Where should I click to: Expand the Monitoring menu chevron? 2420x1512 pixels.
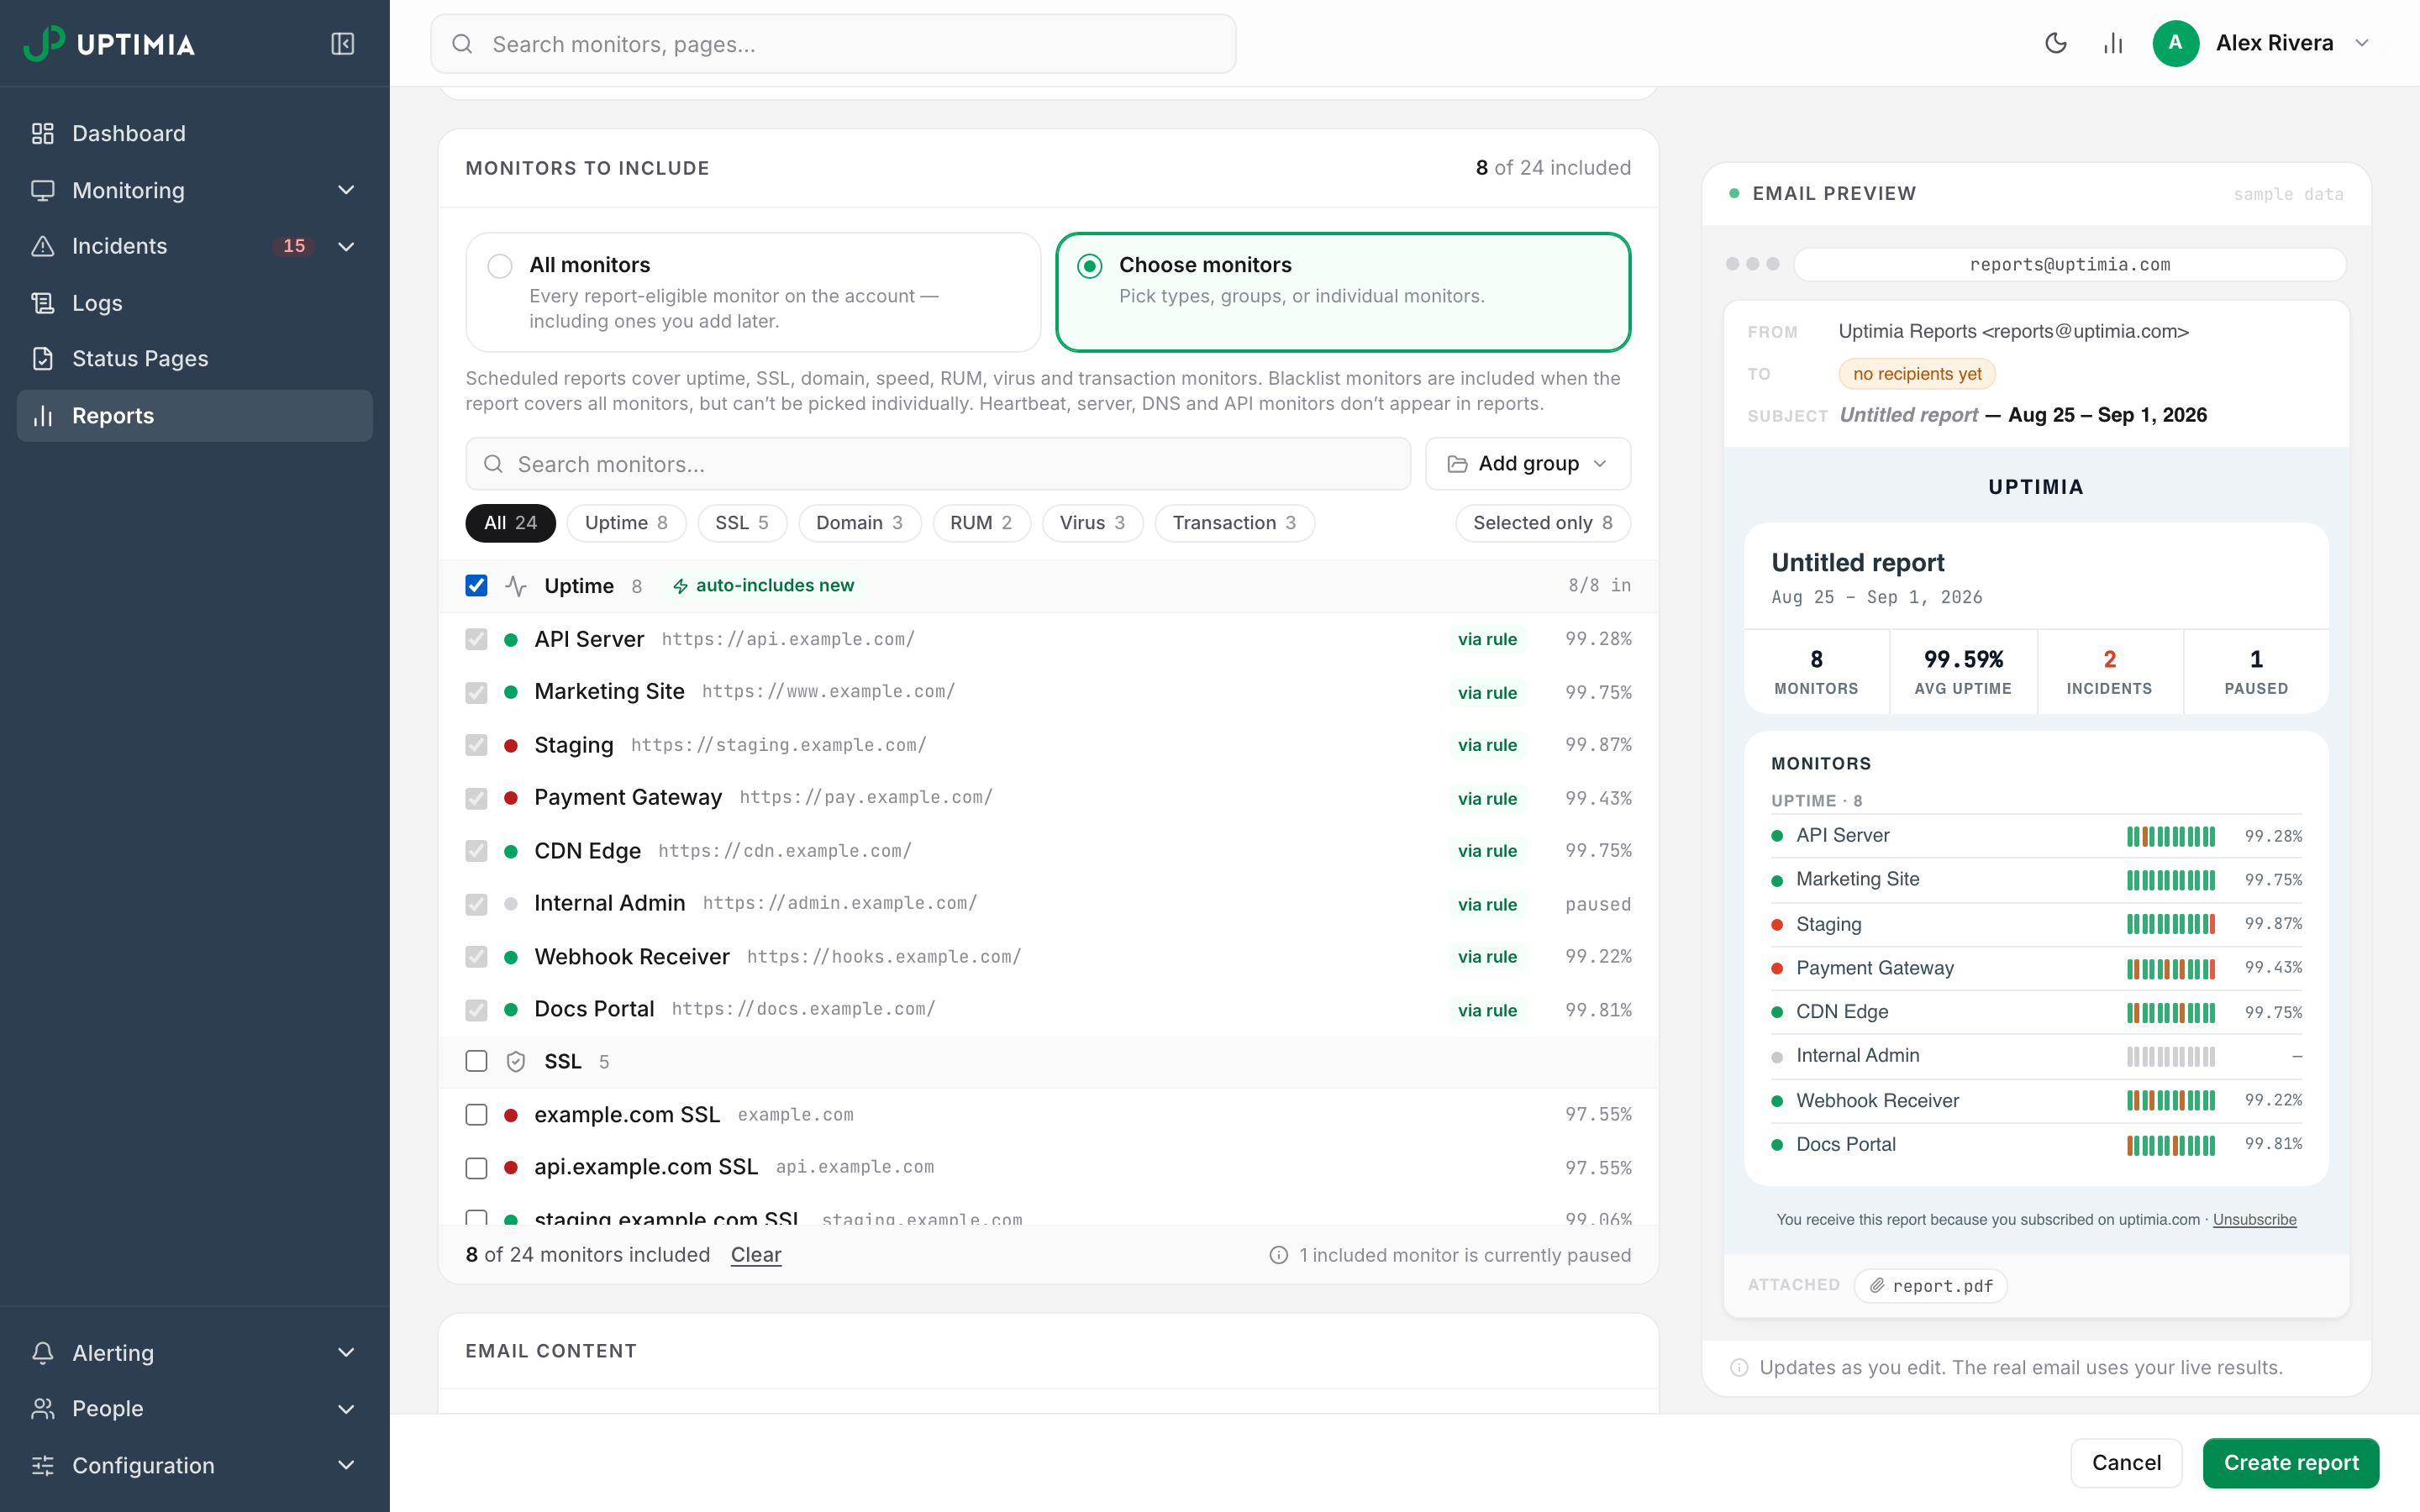tap(346, 190)
